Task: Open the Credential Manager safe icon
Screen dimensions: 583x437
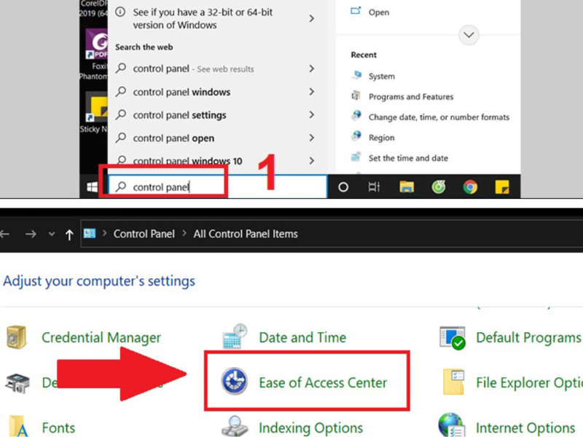Action: 17,337
